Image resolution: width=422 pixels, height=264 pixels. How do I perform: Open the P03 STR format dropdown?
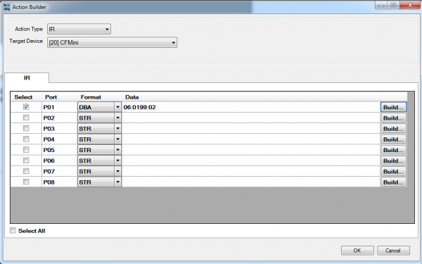tap(99, 129)
